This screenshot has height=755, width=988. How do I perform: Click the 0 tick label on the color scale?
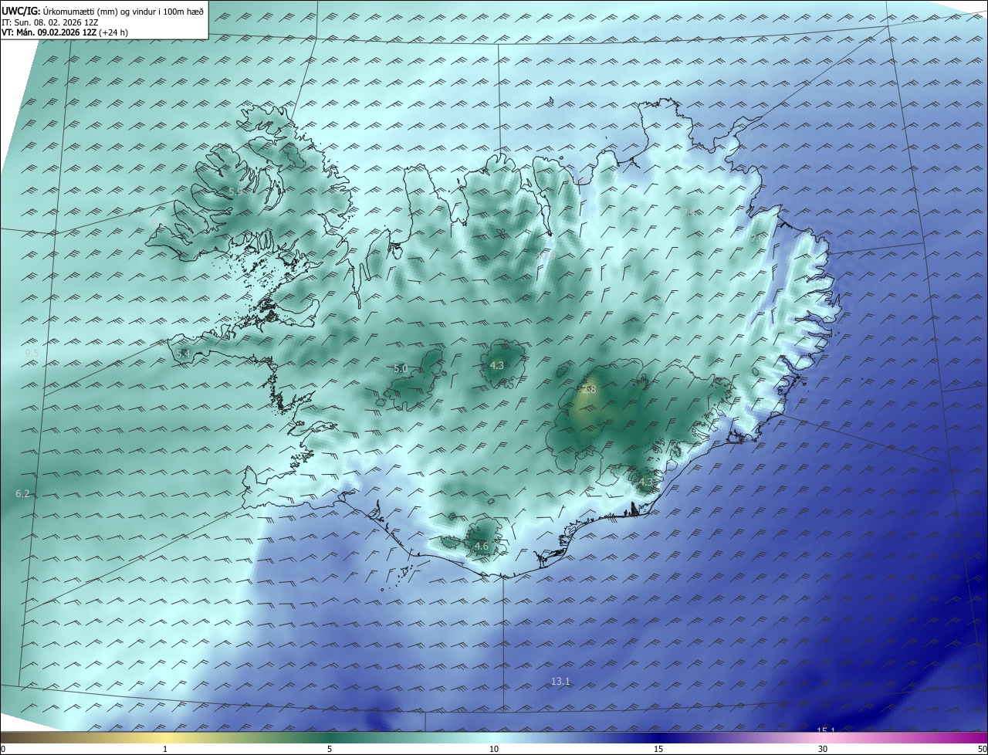[3, 749]
